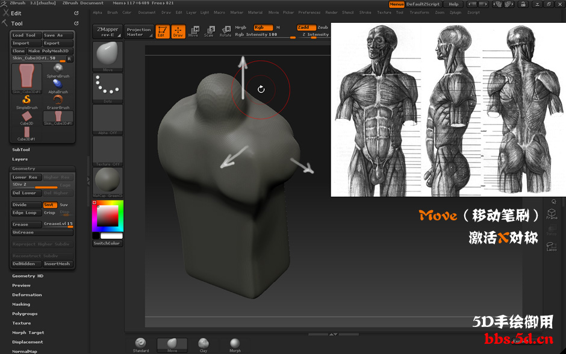Pick a shade in the color picker square
Screen dimensions: 566x354
[x=108, y=216]
